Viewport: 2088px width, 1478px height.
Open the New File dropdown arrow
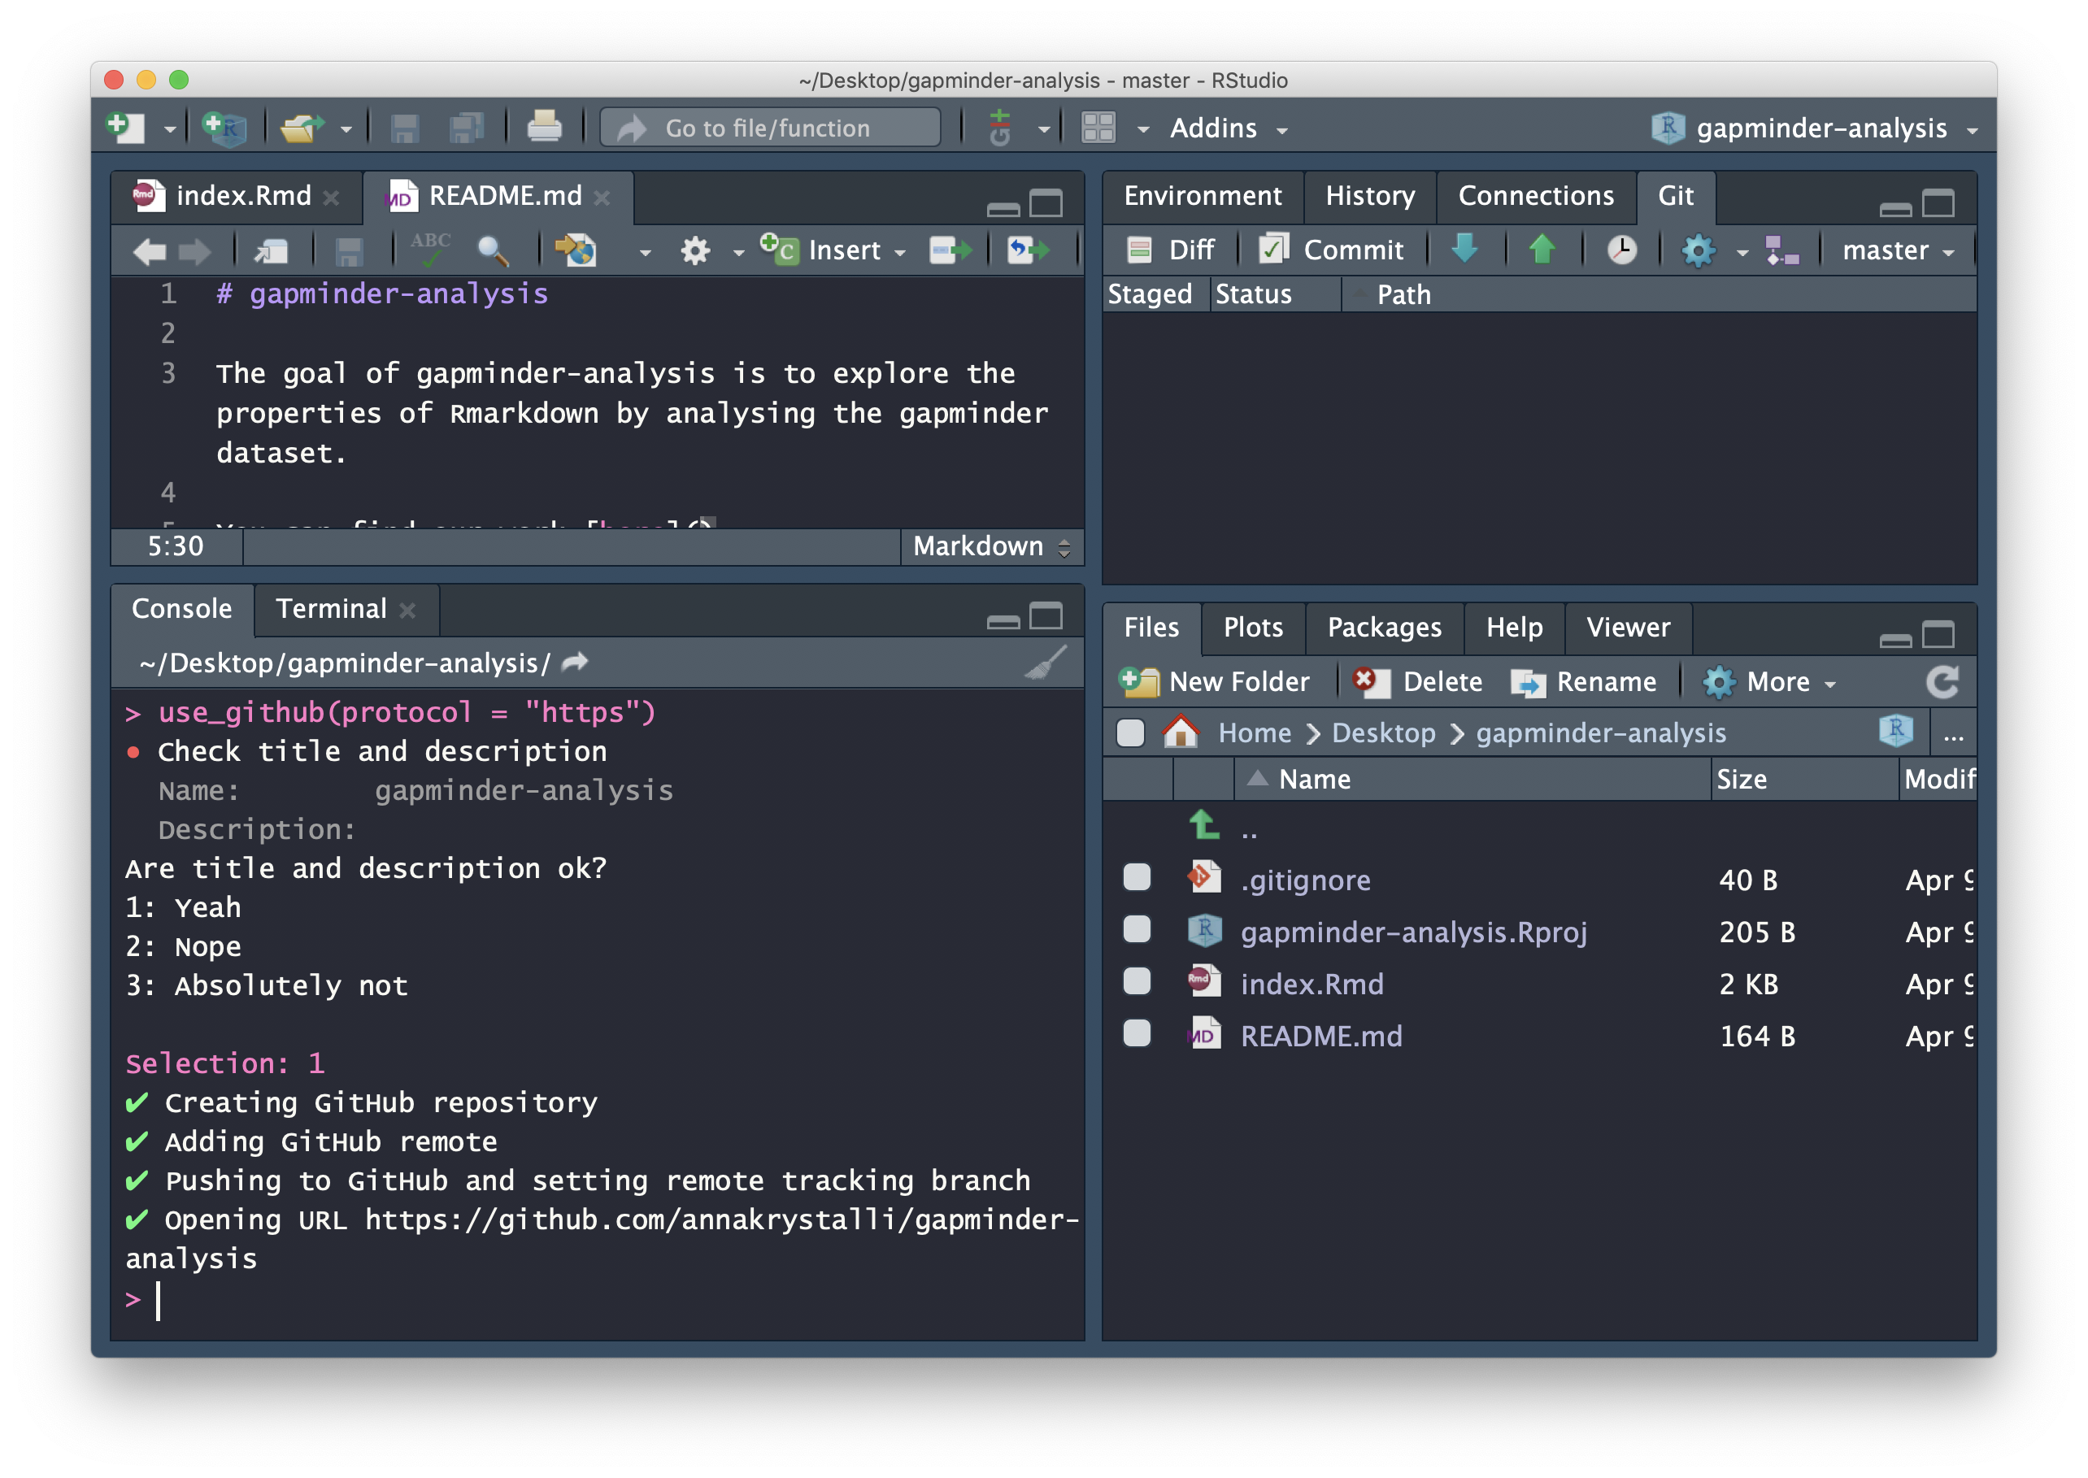[169, 129]
